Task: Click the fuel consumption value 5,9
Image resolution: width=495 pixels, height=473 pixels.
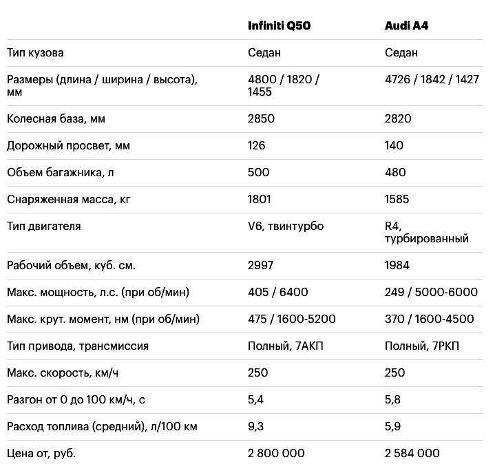Action: [x=392, y=427]
